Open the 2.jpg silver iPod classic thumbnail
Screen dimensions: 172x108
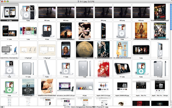pyautogui.click(x=122, y=31)
